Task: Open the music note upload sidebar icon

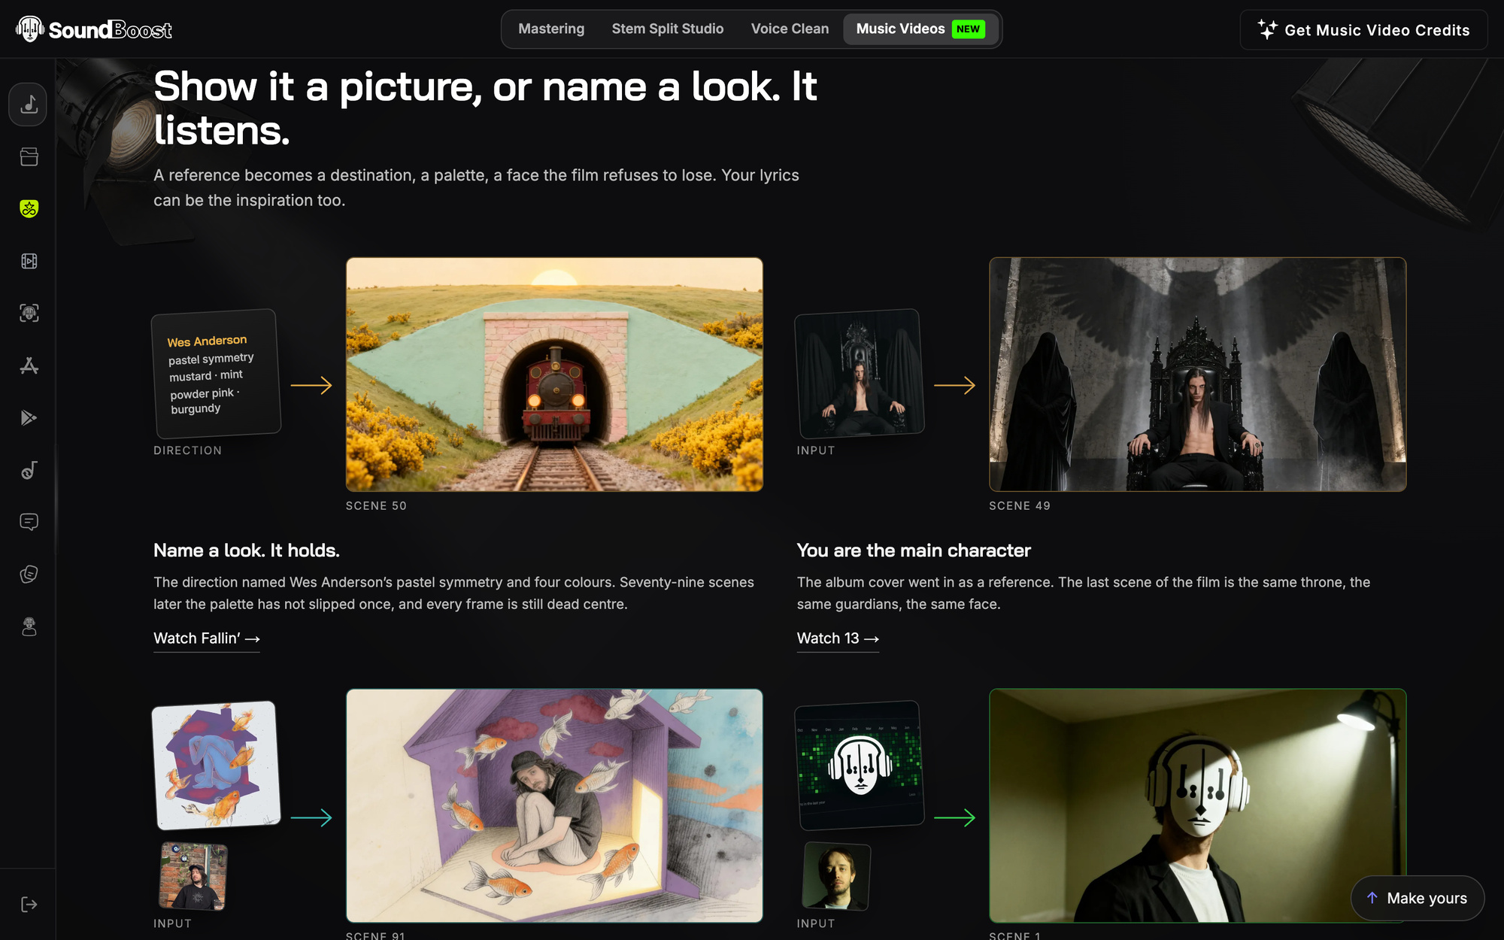Action: [x=29, y=104]
